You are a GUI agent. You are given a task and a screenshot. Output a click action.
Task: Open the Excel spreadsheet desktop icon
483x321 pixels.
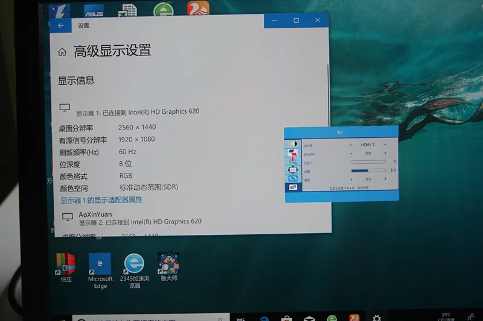127,10
